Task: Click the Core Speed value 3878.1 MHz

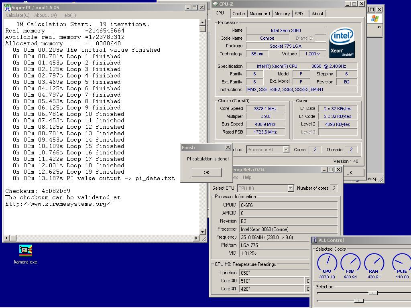Action: click(265, 109)
